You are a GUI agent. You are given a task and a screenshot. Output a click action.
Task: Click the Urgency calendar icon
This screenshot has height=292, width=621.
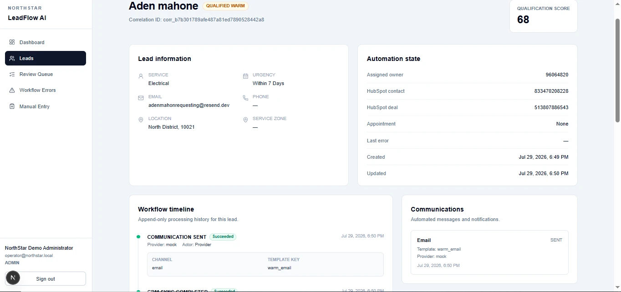click(x=245, y=76)
